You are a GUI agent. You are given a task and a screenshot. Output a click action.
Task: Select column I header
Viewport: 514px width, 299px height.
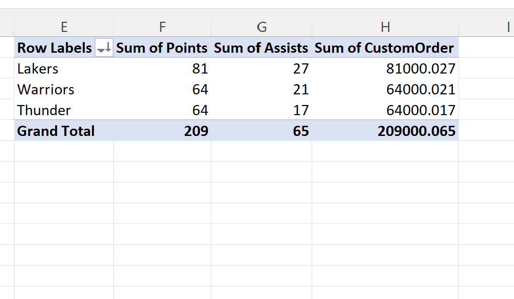(508, 27)
